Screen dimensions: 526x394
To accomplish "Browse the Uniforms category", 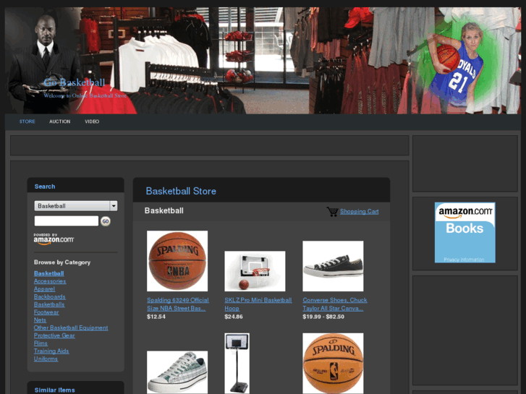I will (x=46, y=358).
